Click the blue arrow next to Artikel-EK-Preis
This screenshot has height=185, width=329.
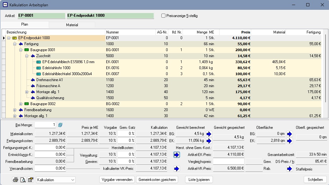(177, 155)
